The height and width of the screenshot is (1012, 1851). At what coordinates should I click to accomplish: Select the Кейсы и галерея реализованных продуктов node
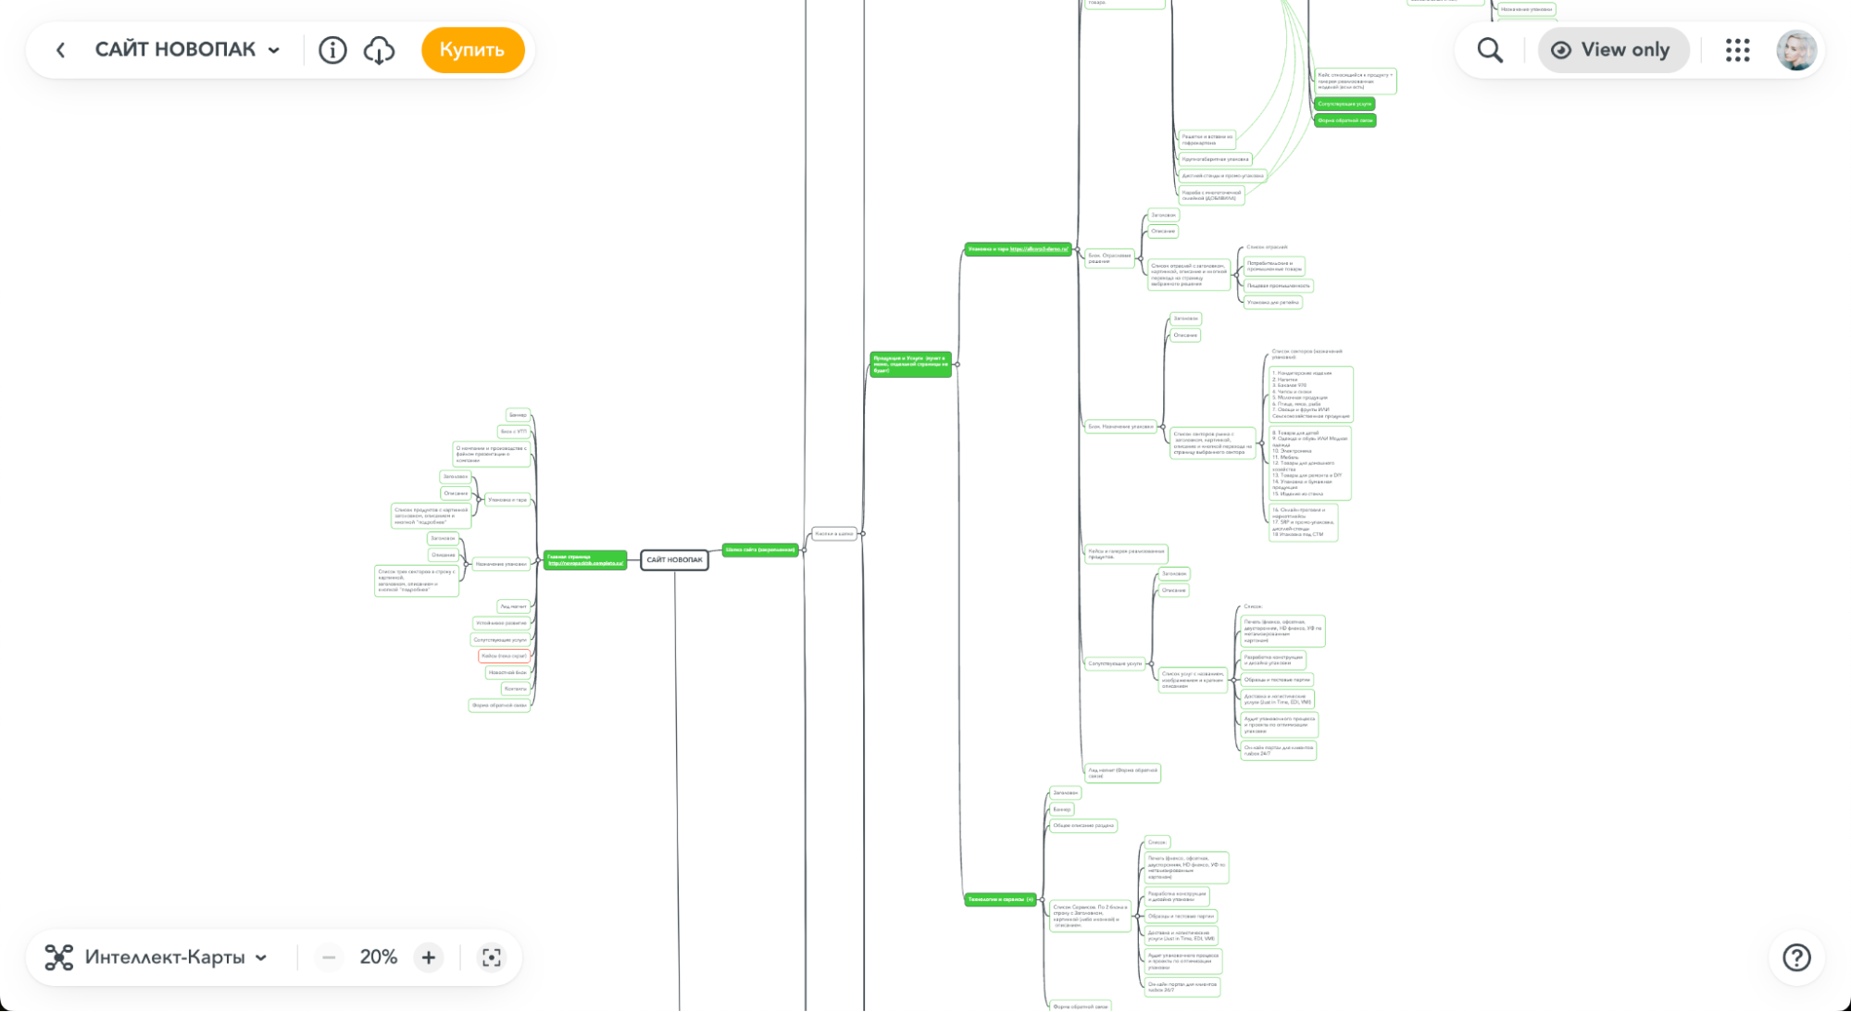1126,554
